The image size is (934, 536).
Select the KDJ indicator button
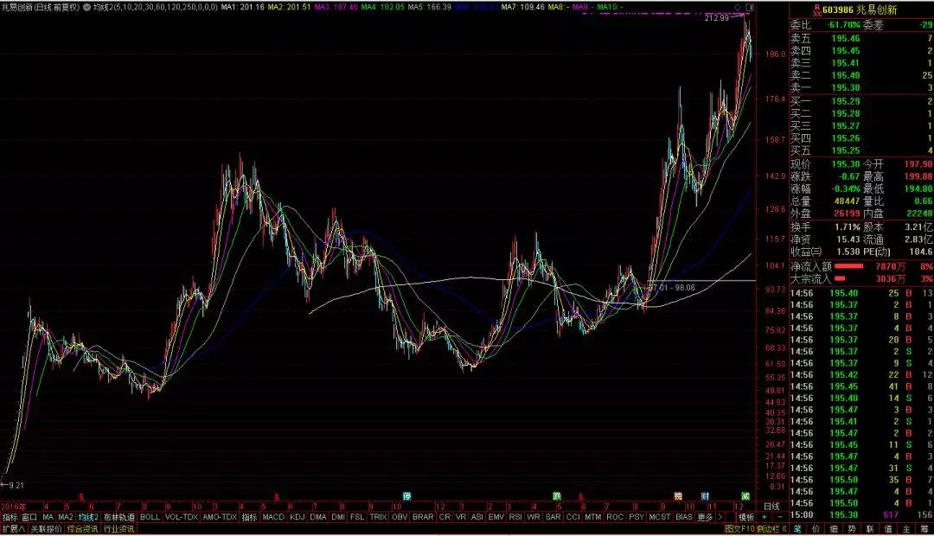(297, 517)
